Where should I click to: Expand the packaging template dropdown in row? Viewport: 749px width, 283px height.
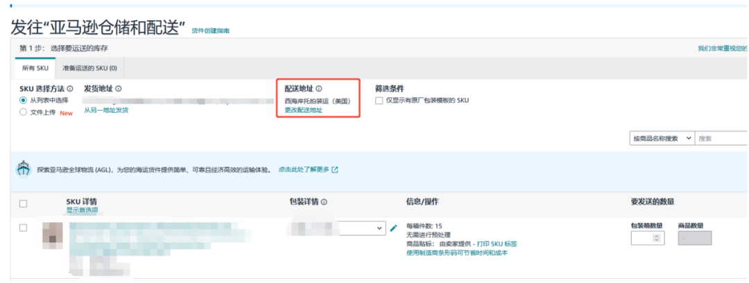click(x=379, y=228)
